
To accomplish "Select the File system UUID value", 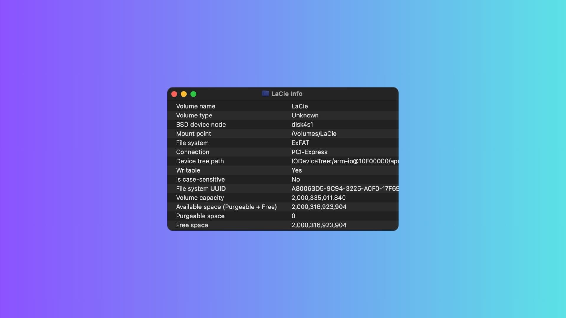I will [345, 188].
